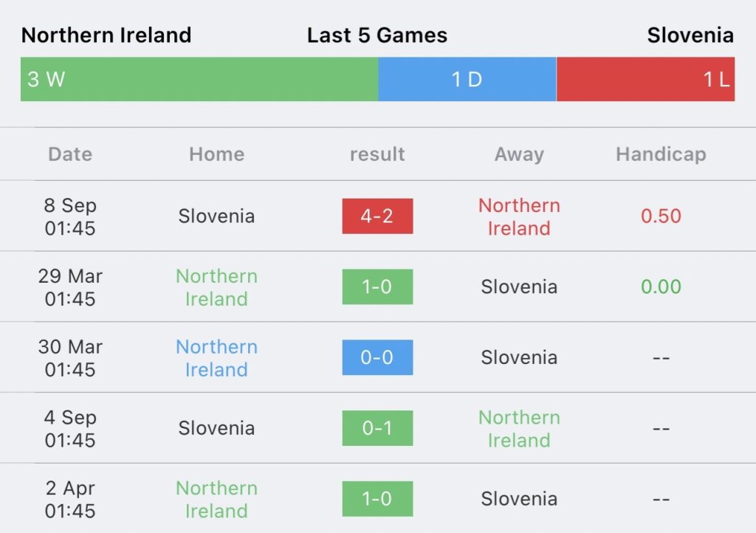The height and width of the screenshot is (533, 756).
Task: Click the red 0.50 handicap value
Action: (x=661, y=216)
